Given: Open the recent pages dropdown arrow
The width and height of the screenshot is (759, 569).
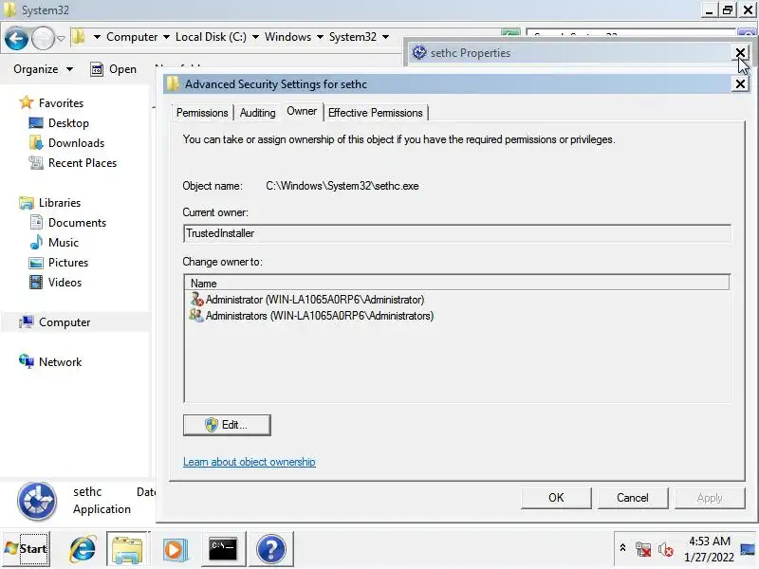Looking at the screenshot, I should (61, 38).
